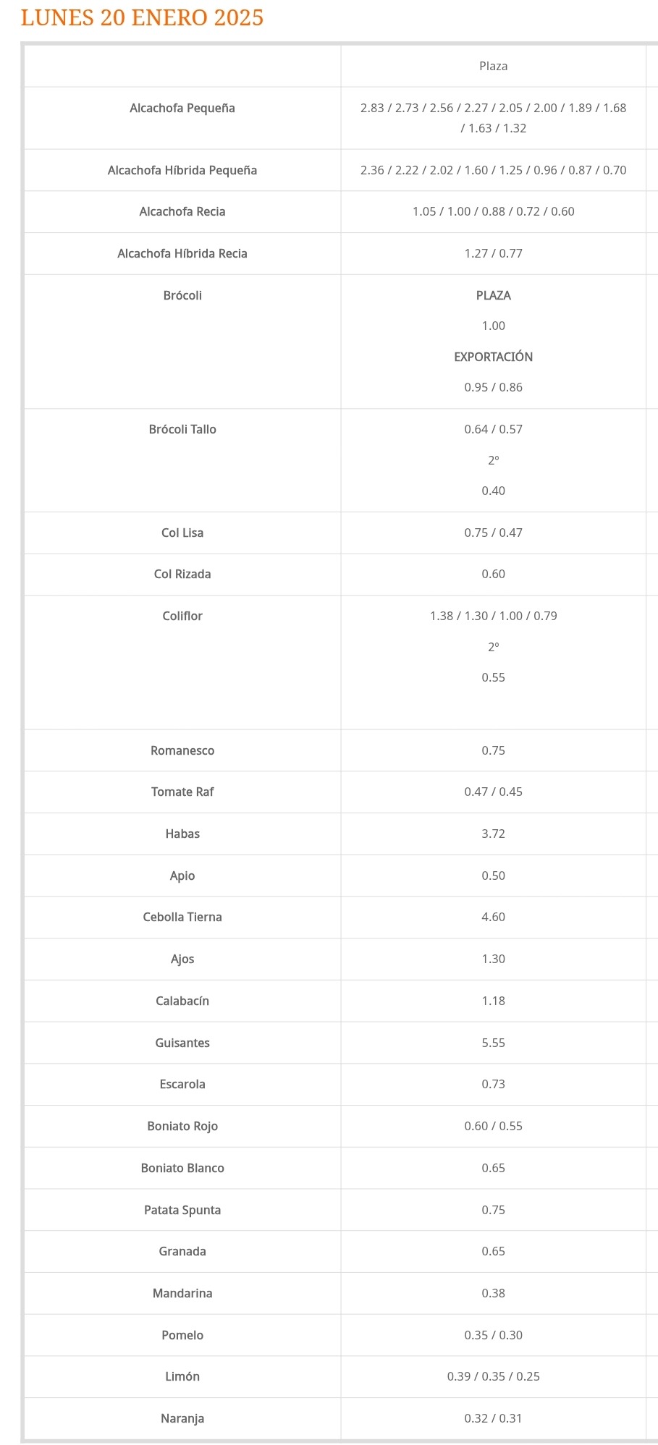
Task: Click the Brócoli Tallo row label
Action: click(x=182, y=429)
